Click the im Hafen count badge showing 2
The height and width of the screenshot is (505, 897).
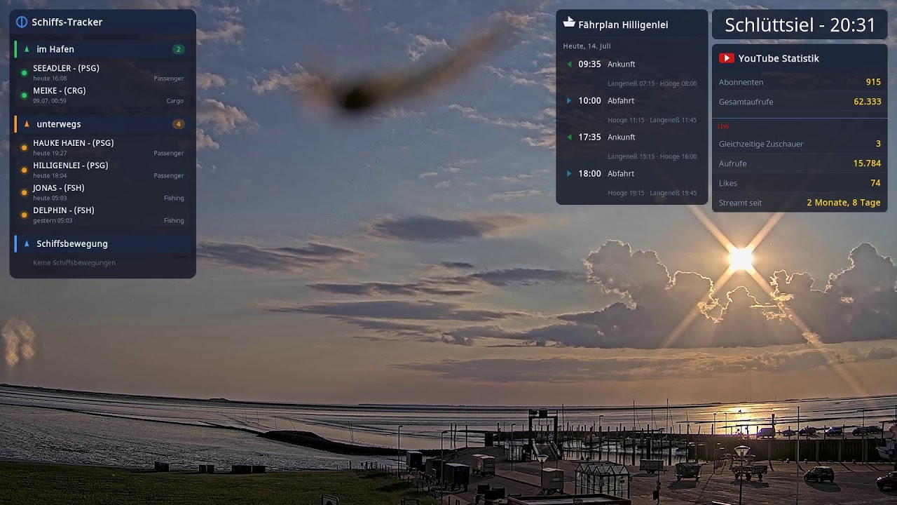point(179,49)
